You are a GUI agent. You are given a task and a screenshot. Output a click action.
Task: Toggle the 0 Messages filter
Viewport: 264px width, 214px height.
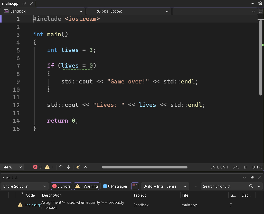[115, 186]
